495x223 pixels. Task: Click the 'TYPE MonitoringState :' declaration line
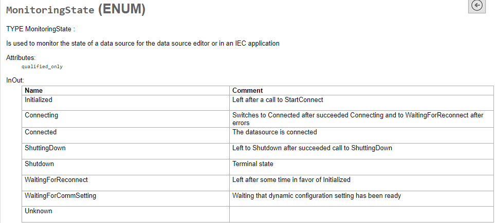point(41,29)
